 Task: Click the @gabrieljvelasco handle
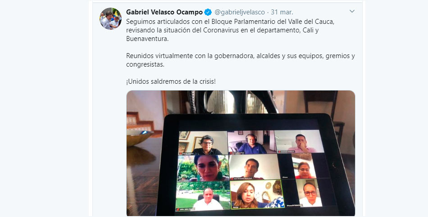click(240, 12)
